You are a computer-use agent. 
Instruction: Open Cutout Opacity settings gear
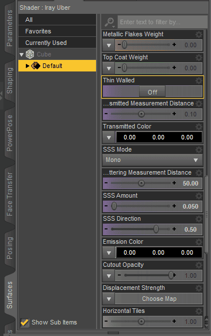tap(199, 265)
